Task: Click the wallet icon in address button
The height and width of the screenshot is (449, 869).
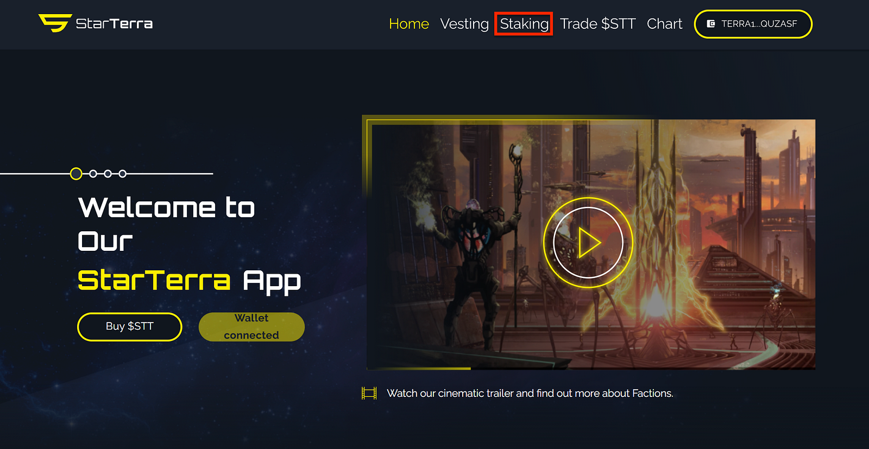Action: [711, 24]
